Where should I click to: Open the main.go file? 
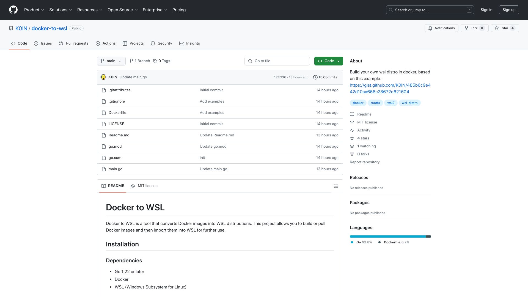pyautogui.click(x=115, y=169)
